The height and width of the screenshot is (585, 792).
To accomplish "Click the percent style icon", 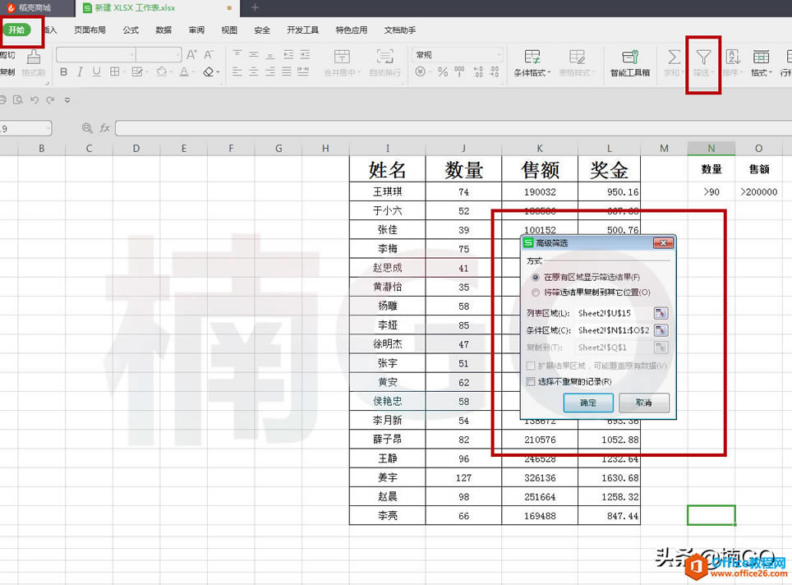I will [x=443, y=71].
